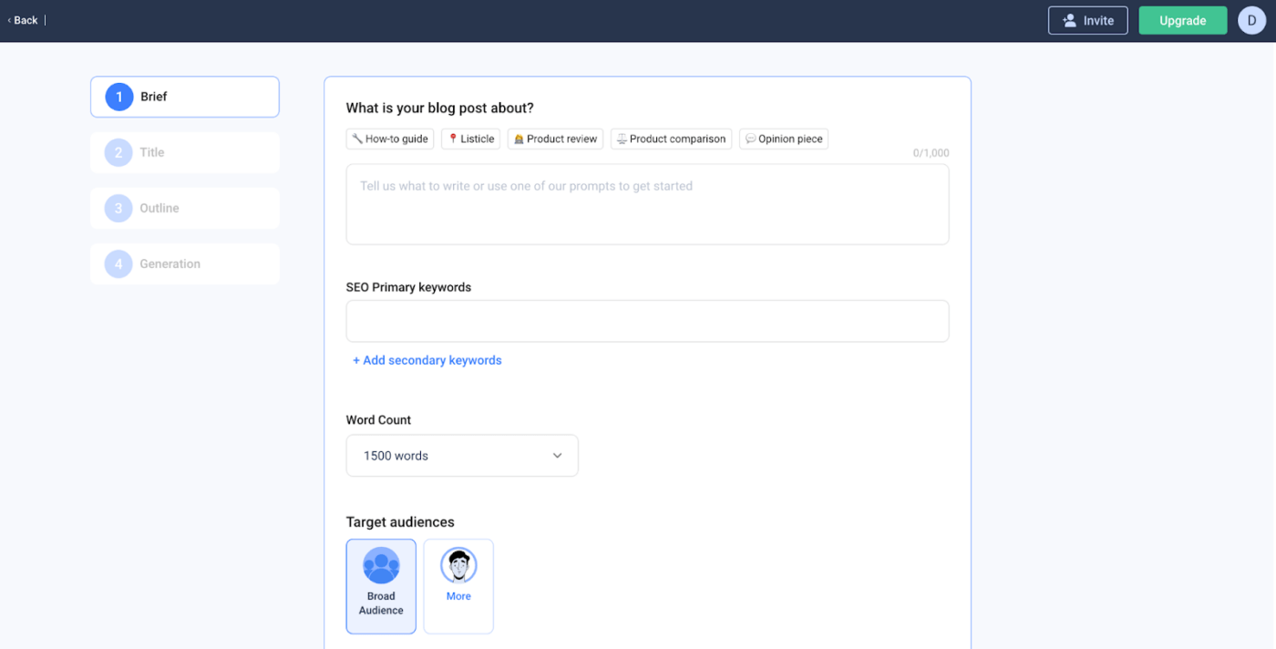Viewport: 1276px width, 649px height.
Task: Open the Invite dialog
Action: [1087, 20]
